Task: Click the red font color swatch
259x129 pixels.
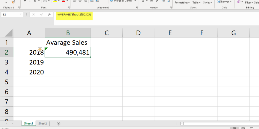Action: coord(63,1)
